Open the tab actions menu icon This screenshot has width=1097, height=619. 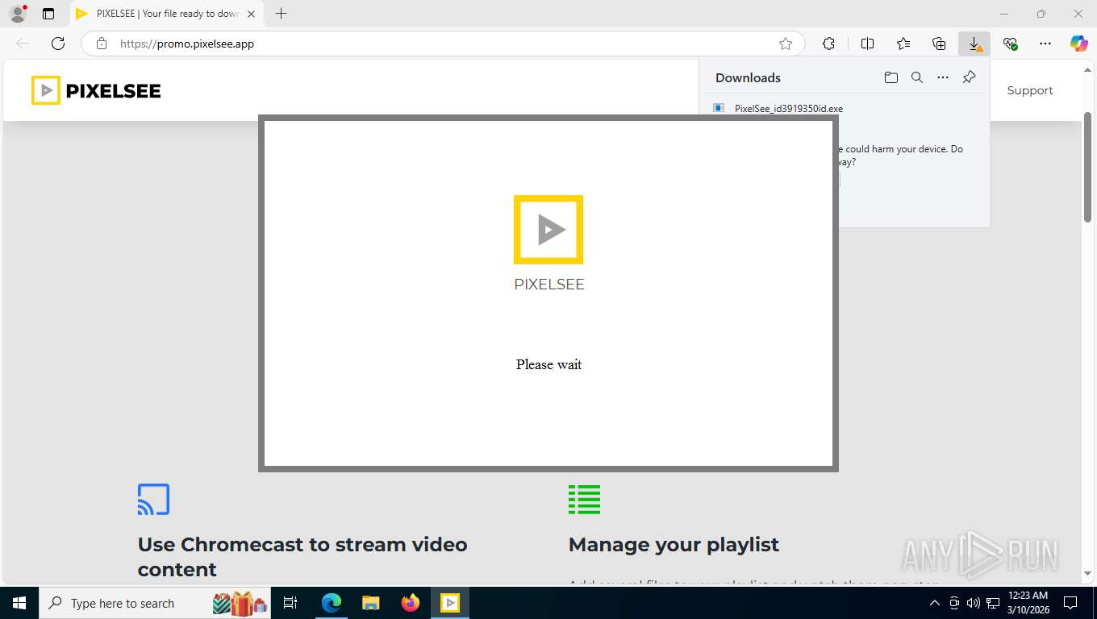(48, 14)
